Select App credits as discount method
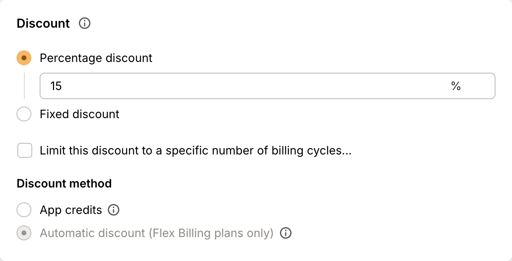This screenshot has width=512, height=261. tap(24, 210)
